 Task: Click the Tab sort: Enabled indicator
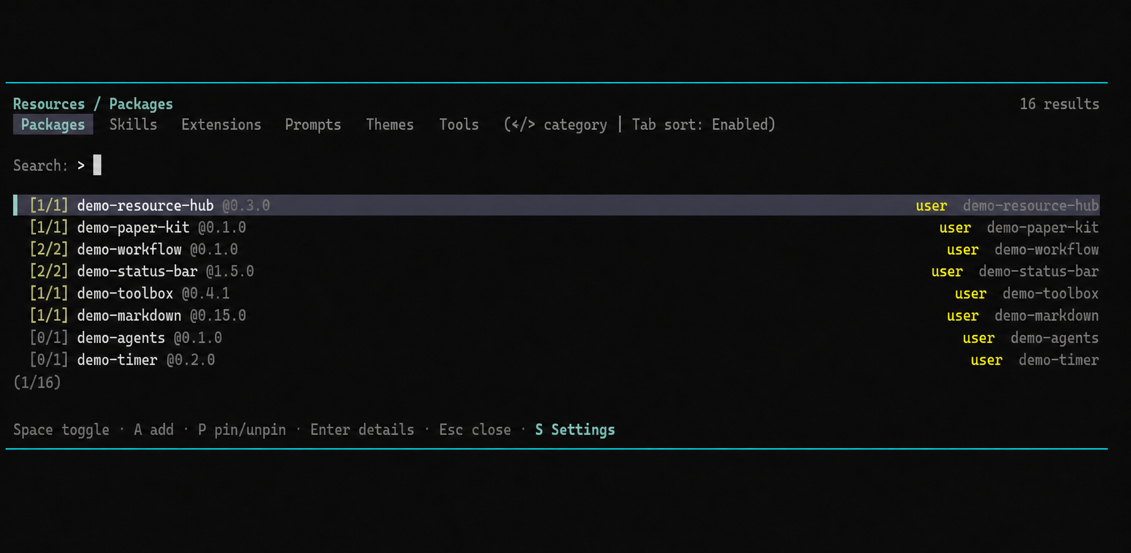703,124
